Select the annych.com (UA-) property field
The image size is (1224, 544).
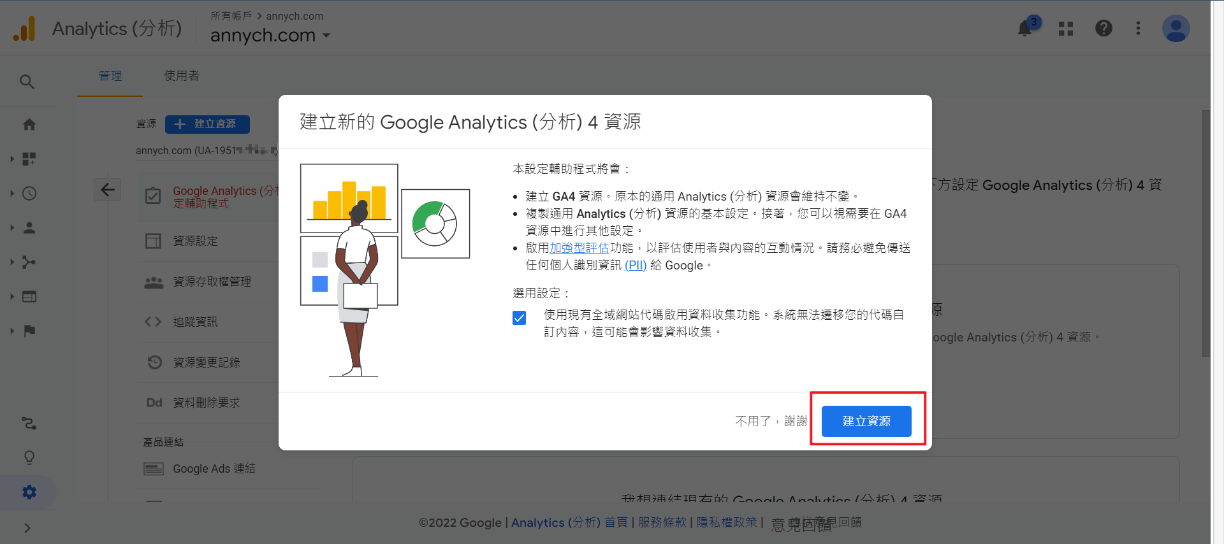point(207,150)
